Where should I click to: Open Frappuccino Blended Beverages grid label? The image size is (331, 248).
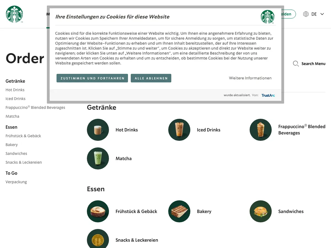point(302,130)
